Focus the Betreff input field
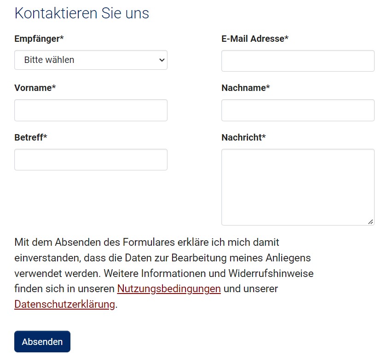Screen dimensions: 388x356 [91, 159]
